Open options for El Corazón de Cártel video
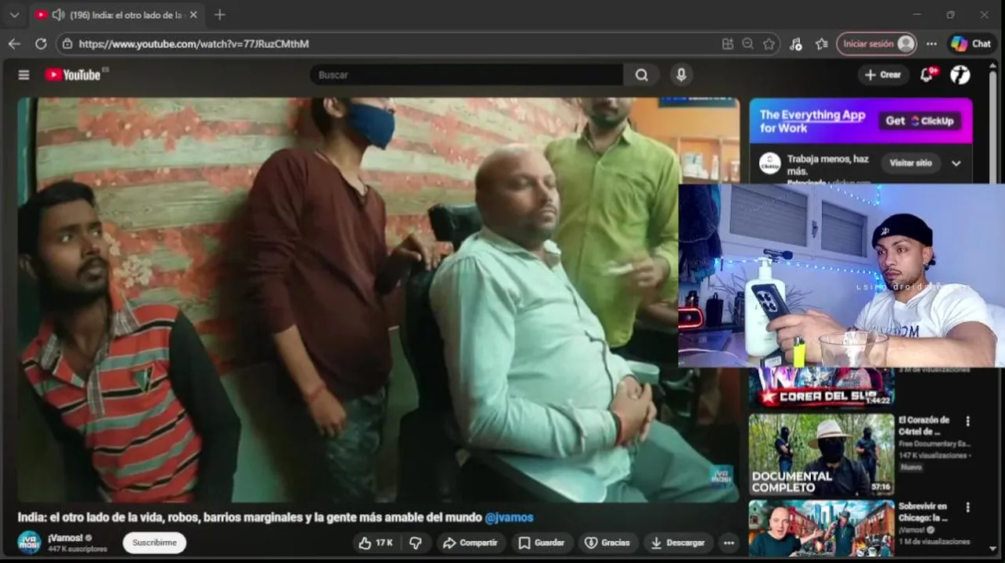Screen dimensions: 1005x563 coord(967,421)
